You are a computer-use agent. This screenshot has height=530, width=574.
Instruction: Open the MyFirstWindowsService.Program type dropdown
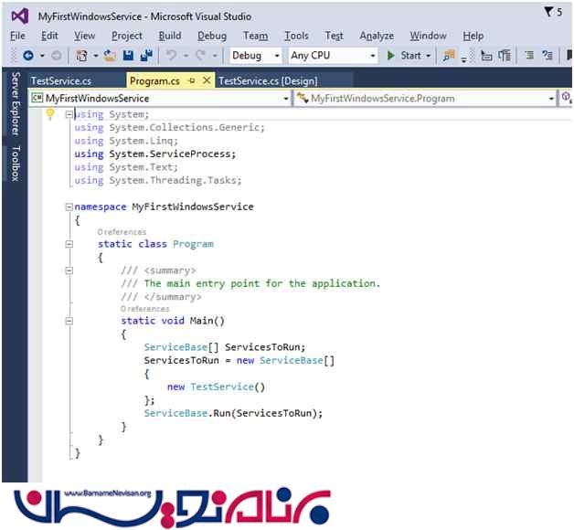click(551, 98)
